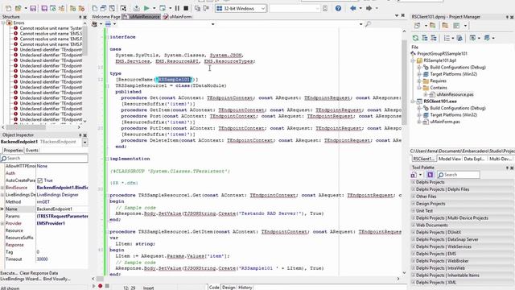Expand Requires folder in project tree
Screen dimensions: 515x290
click(419, 81)
